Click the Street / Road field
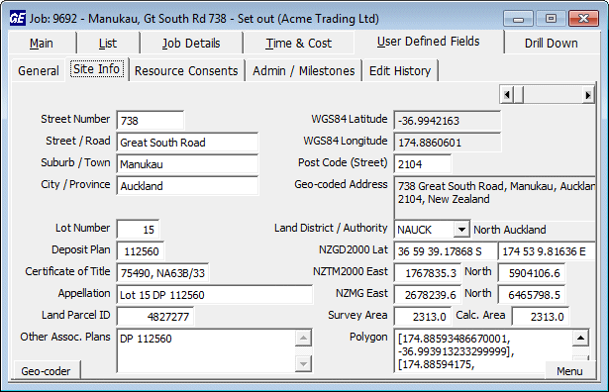The image size is (609, 392). [x=187, y=143]
